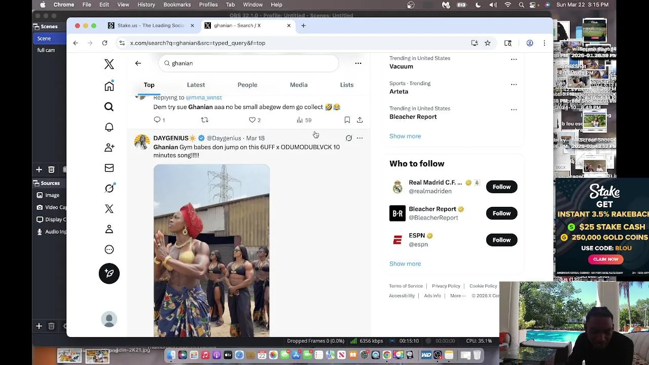Click Chrome back navigation arrow

[76, 43]
